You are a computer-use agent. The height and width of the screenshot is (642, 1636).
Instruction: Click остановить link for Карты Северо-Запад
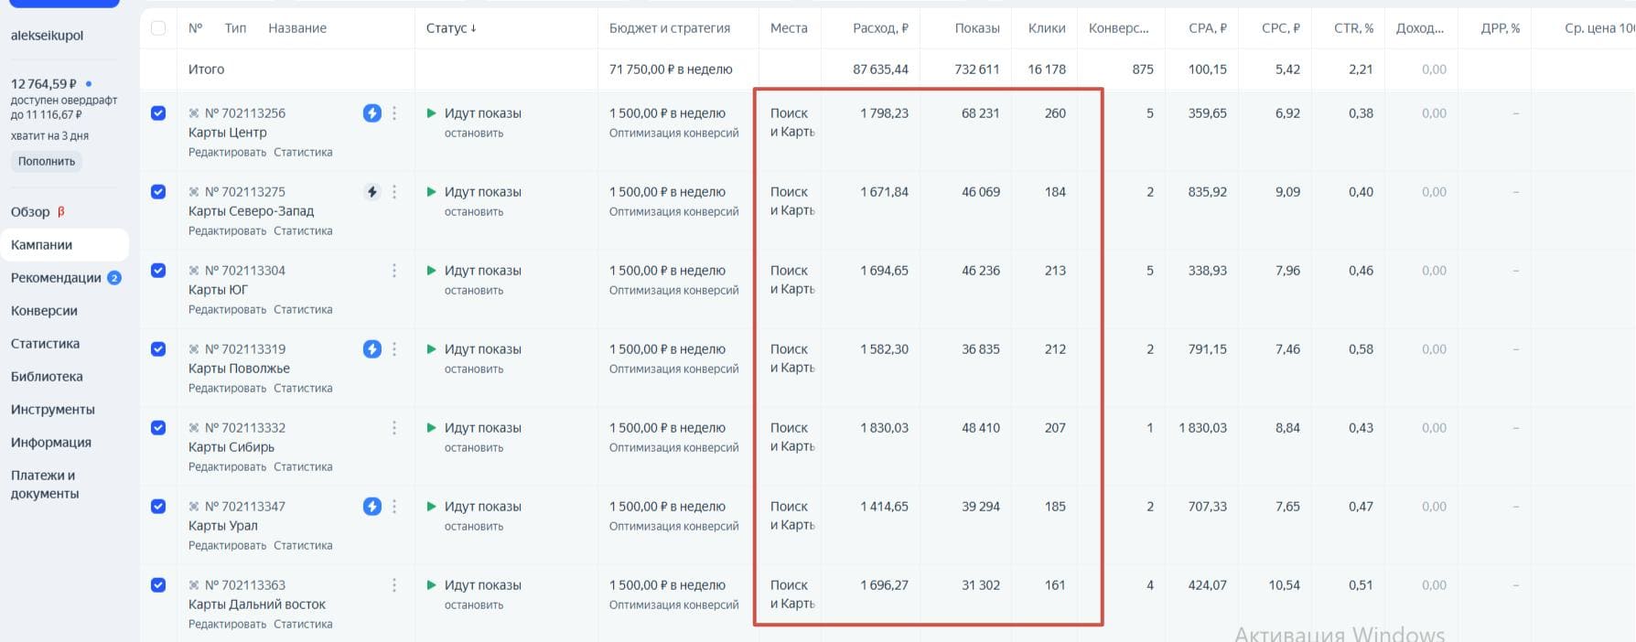tap(474, 212)
